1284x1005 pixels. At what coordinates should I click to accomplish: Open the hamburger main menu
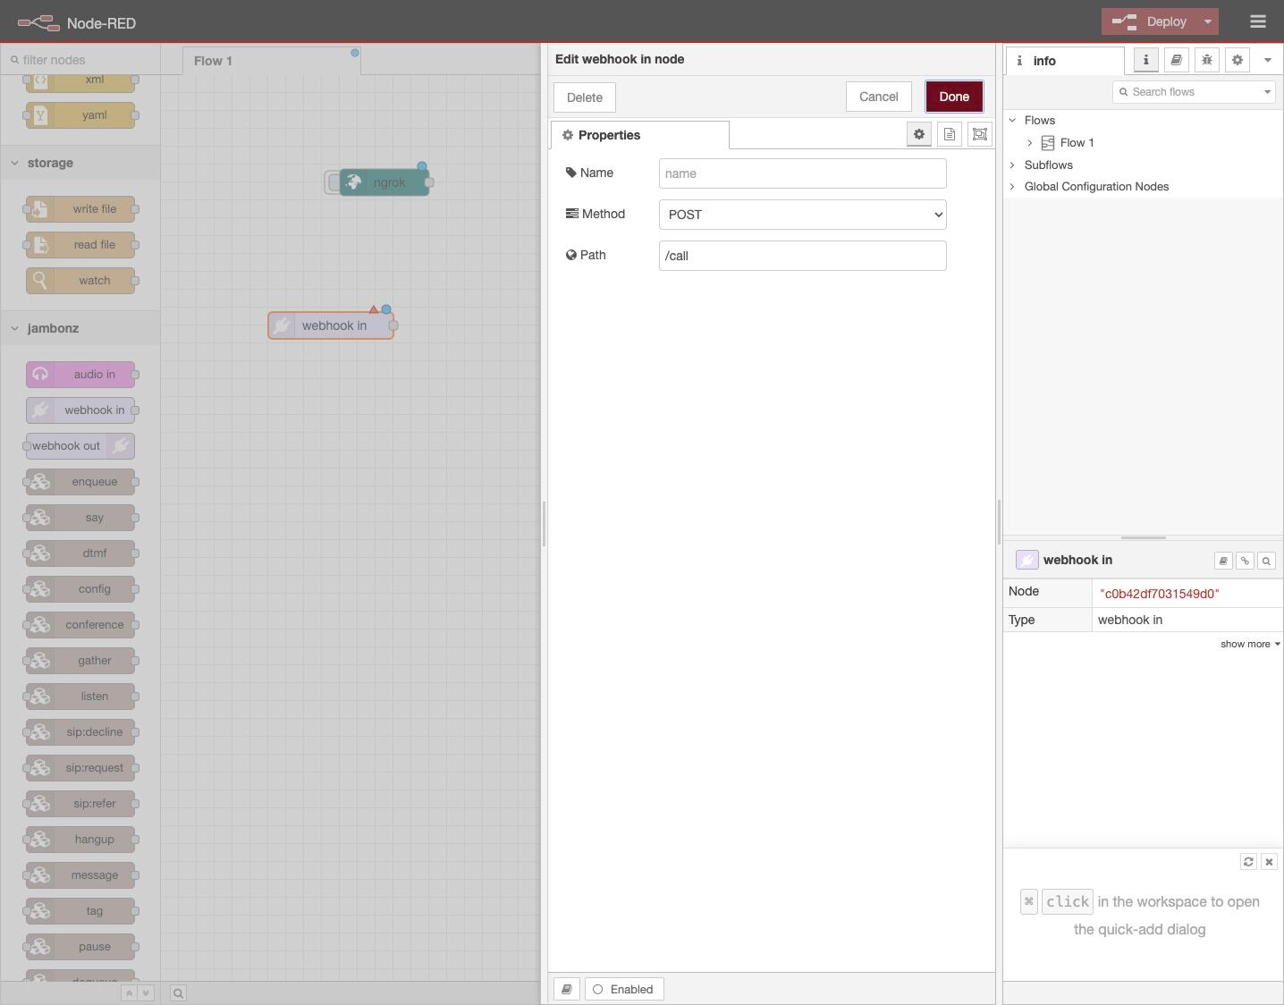click(1257, 21)
